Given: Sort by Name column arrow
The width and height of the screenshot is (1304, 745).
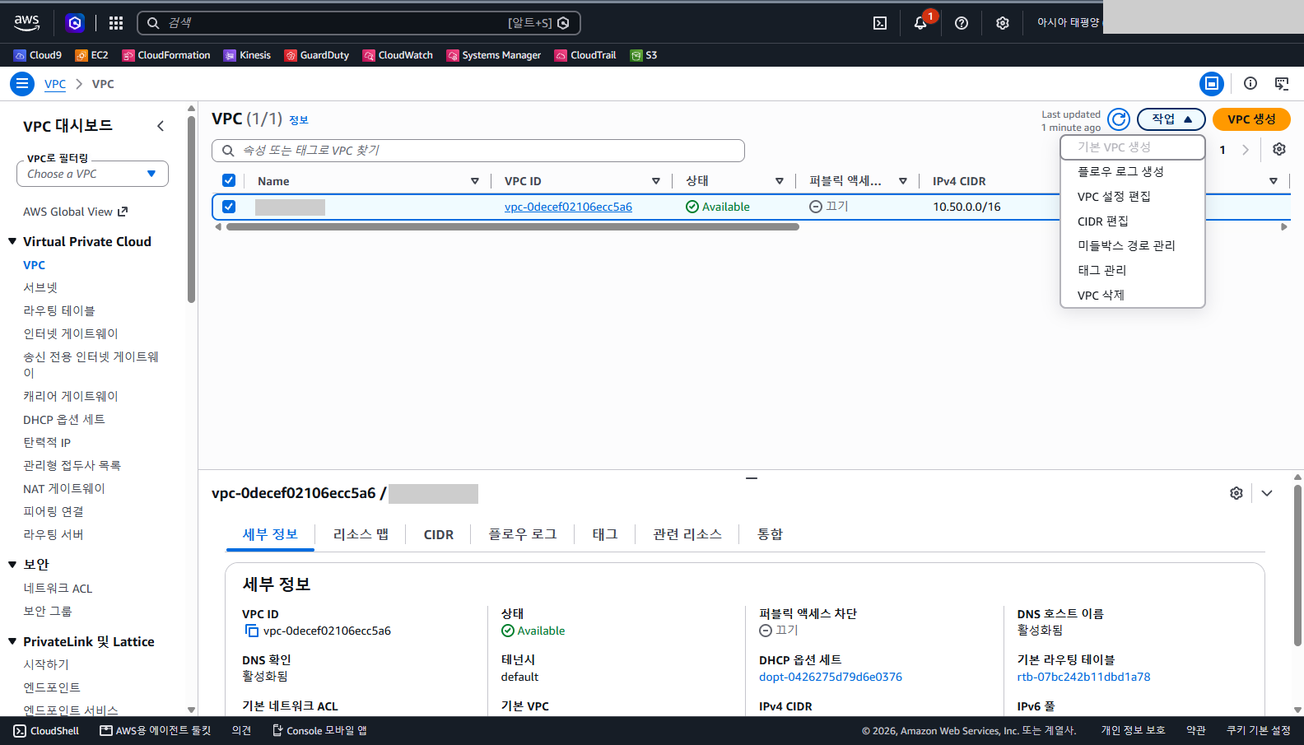Looking at the screenshot, I should point(475,181).
